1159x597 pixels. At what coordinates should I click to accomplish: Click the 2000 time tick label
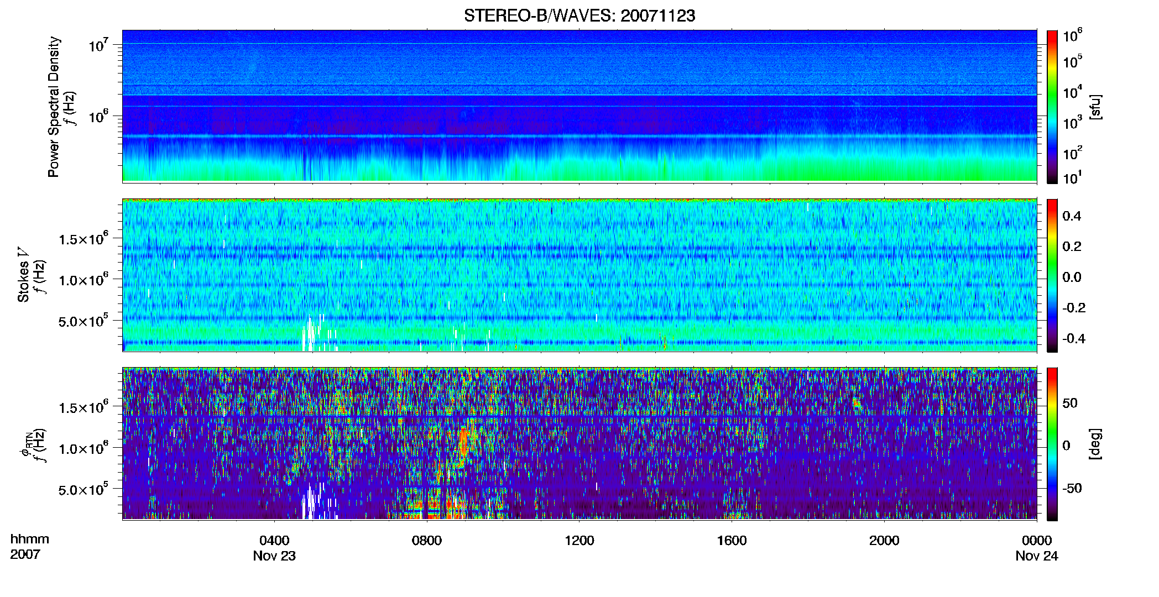[884, 540]
